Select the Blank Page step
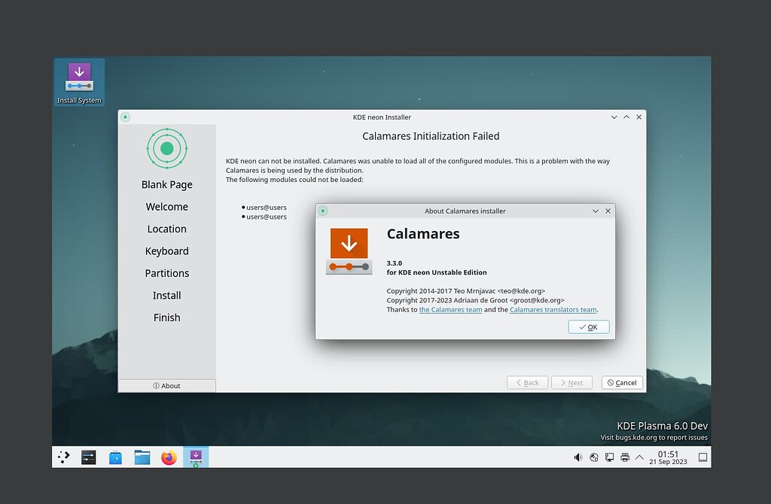The image size is (771, 504). 166,185
